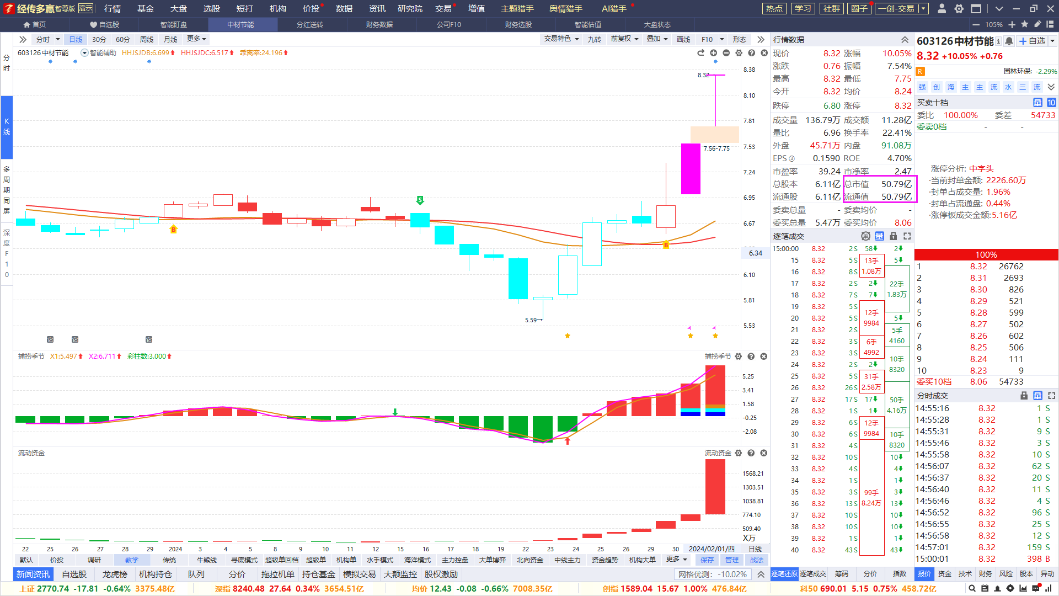Switch to 龙虎榜 bottom tab
Viewport: 1059px width, 596px height.
[115, 574]
